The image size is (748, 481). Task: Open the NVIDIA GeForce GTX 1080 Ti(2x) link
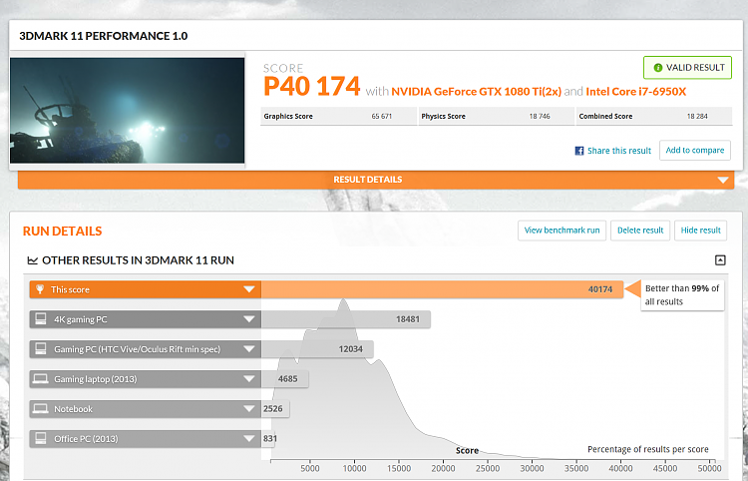pyautogui.click(x=476, y=92)
